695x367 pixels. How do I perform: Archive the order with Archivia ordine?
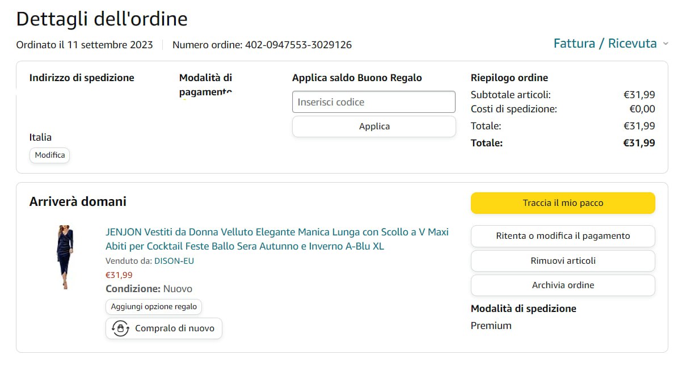563,285
